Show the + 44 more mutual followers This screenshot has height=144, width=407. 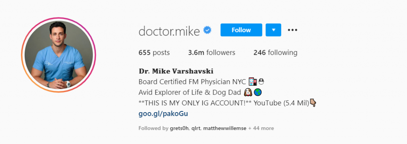coord(261,128)
